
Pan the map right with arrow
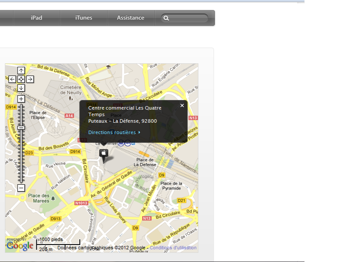(30, 79)
